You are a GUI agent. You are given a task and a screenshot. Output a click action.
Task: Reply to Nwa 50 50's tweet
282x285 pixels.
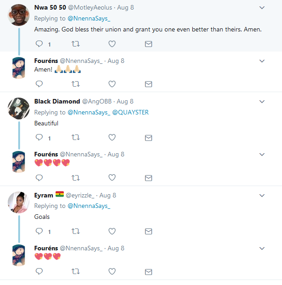click(x=39, y=44)
